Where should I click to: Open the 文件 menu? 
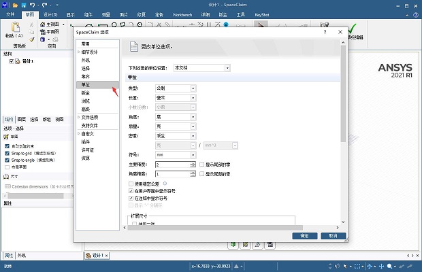click(x=10, y=14)
